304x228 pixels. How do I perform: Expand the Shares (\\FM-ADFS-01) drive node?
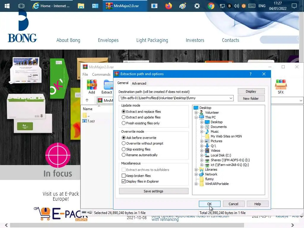click(202, 160)
